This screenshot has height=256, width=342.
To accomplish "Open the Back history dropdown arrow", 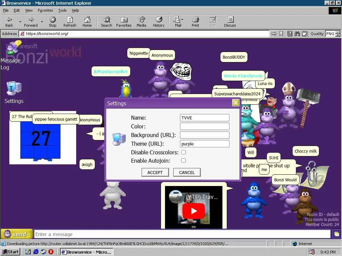I will [20, 22].
